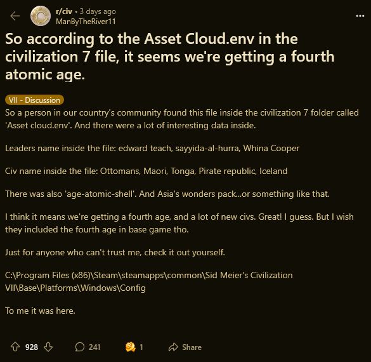Click the award count of 1
The height and width of the screenshot is (362, 371).
141,347
